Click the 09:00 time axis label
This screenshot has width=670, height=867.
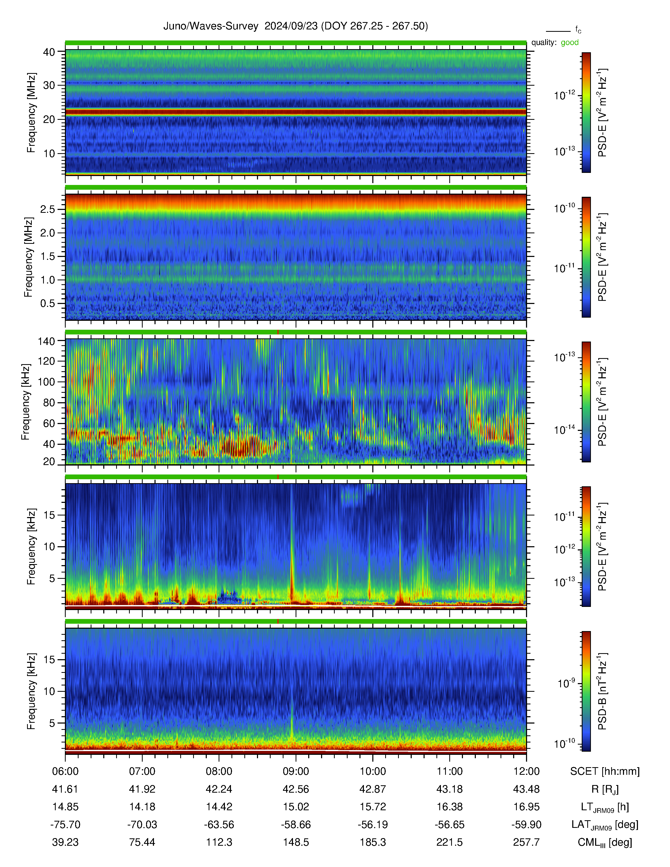pyautogui.click(x=296, y=771)
